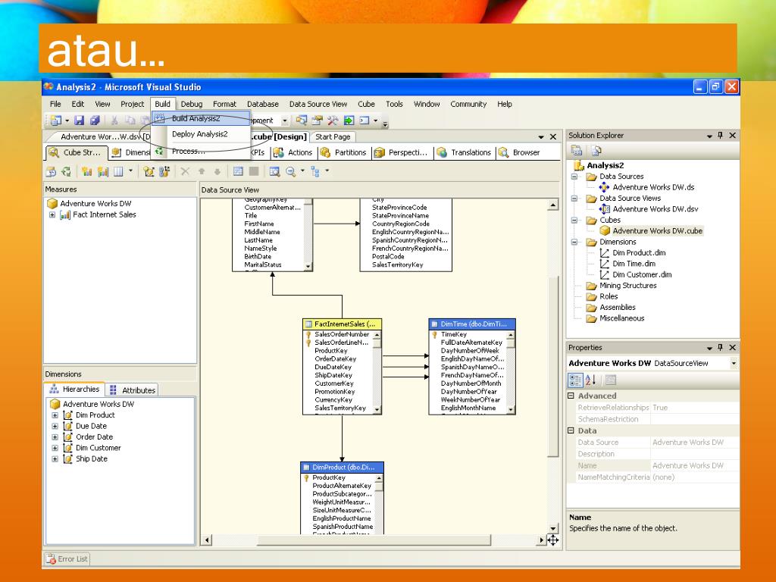Click the Description property field
The image size is (776, 582).
coord(694,454)
